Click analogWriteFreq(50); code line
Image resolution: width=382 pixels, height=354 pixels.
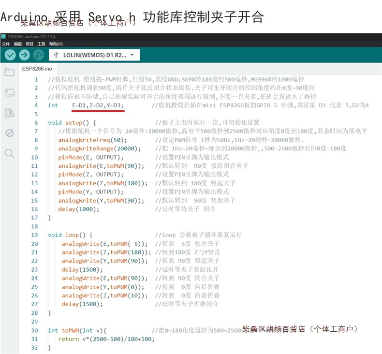pyautogui.click(x=92, y=140)
